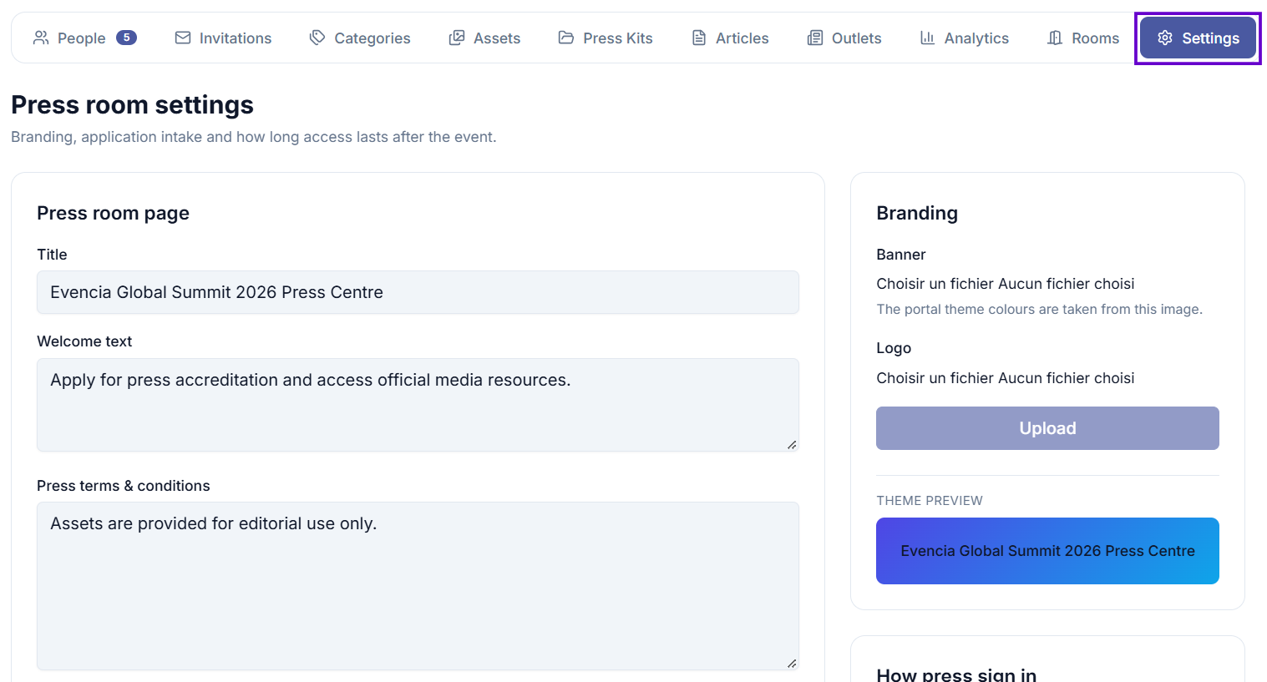Image resolution: width=1267 pixels, height=682 pixels.
Task: Click the 'Press room page' section heading
Action: click(113, 213)
